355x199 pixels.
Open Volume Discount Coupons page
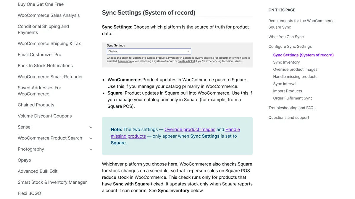45,116
